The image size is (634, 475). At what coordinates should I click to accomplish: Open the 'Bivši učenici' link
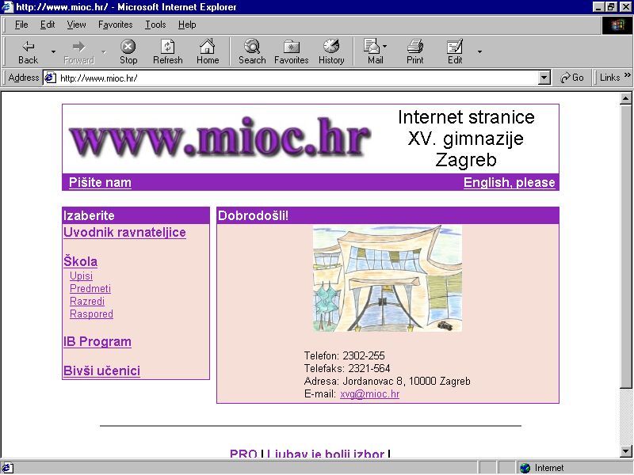[x=101, y=370]
